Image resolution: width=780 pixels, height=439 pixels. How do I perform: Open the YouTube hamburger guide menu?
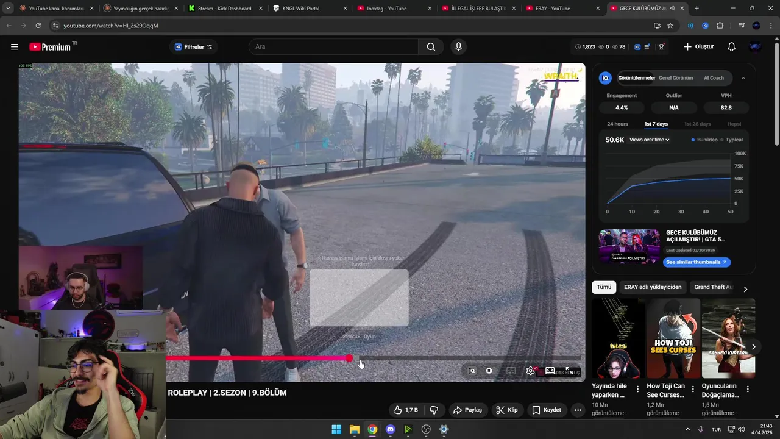(x=15, y=47)
